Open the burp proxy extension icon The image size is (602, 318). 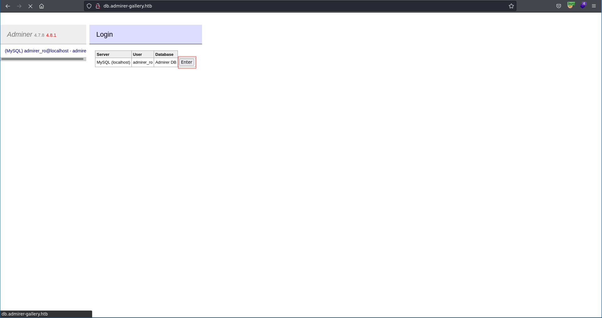[571, 6]
